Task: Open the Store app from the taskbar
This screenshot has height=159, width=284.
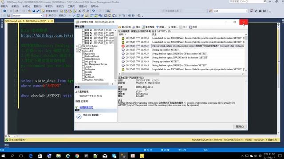Action: click(40, 156)
